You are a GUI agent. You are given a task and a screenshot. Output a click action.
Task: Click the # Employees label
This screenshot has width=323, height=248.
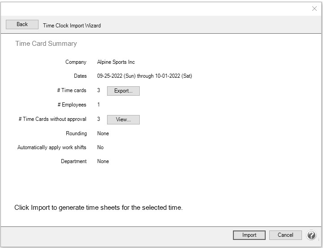72,105
